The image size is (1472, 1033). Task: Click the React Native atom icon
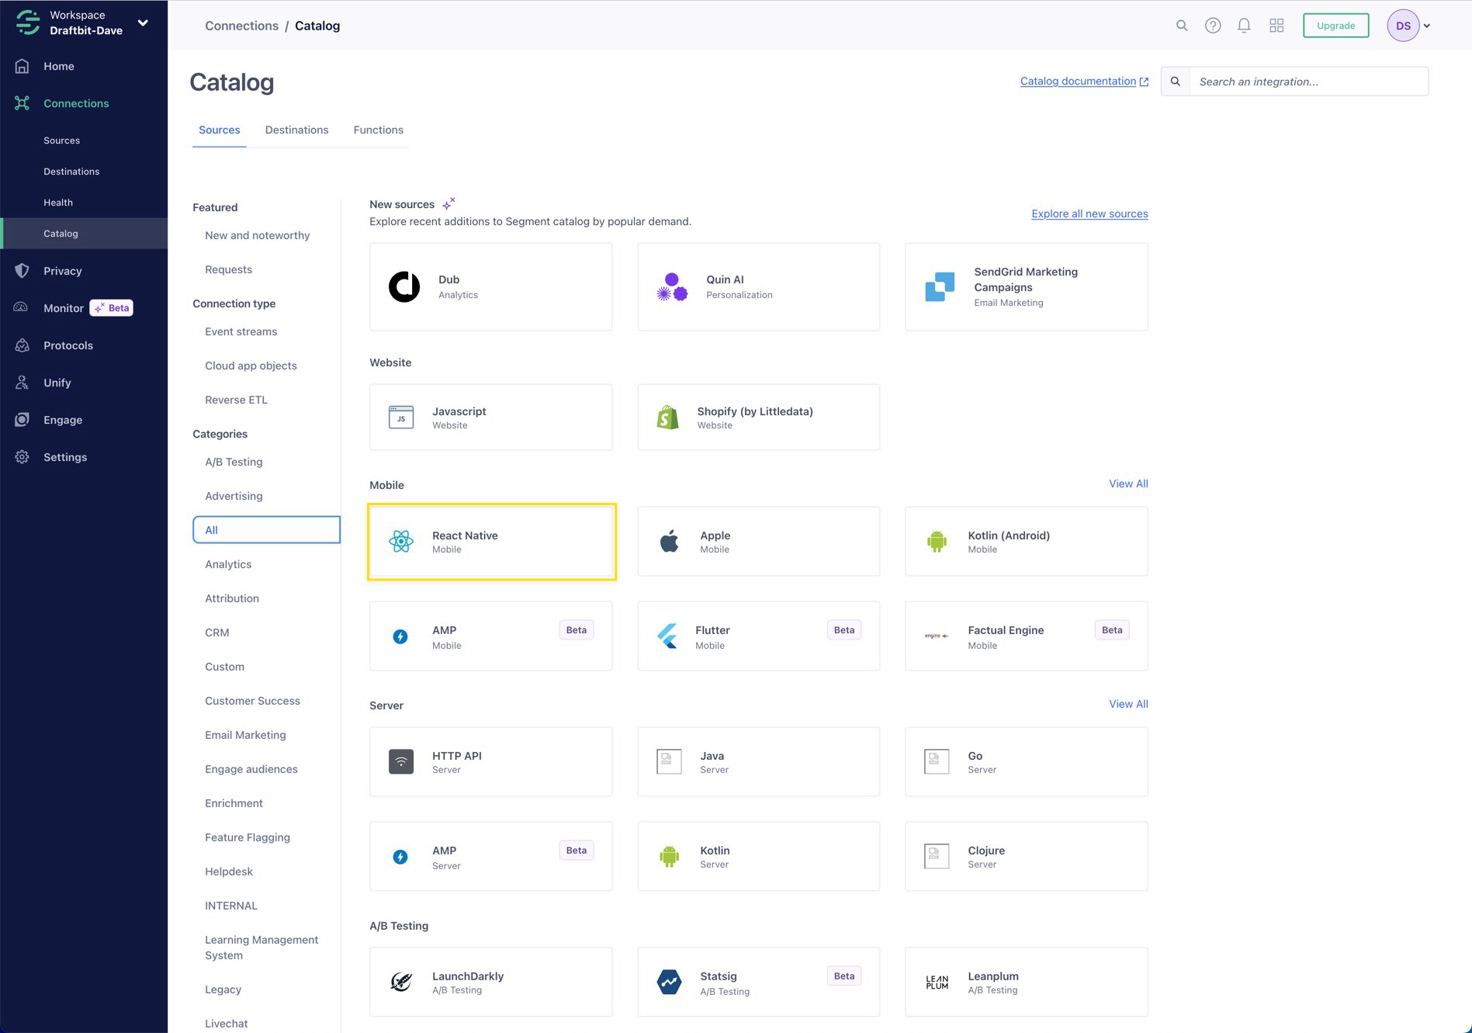[401, 542]
